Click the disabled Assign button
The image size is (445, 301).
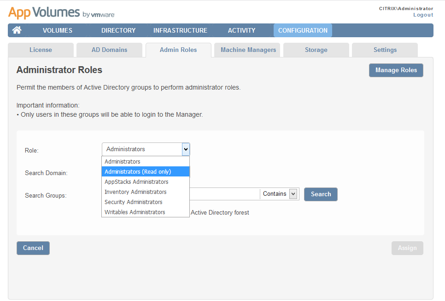[407, 248]
